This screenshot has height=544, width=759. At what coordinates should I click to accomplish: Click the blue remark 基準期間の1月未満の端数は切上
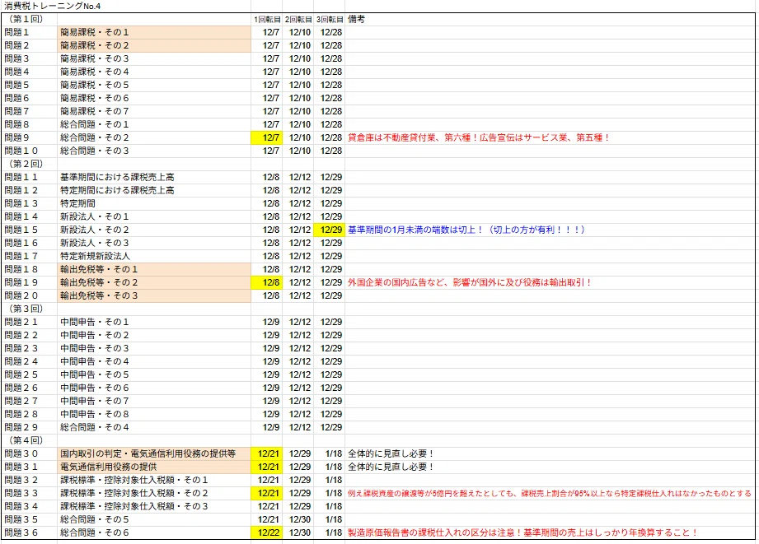(466, 230)
